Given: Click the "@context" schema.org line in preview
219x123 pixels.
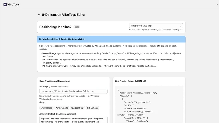Looking at the screenshot, I should 138,93.
